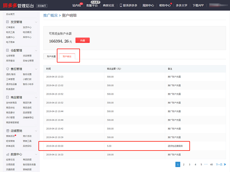
Task: Open 商品列表 in sidebar
Action: 27,103
